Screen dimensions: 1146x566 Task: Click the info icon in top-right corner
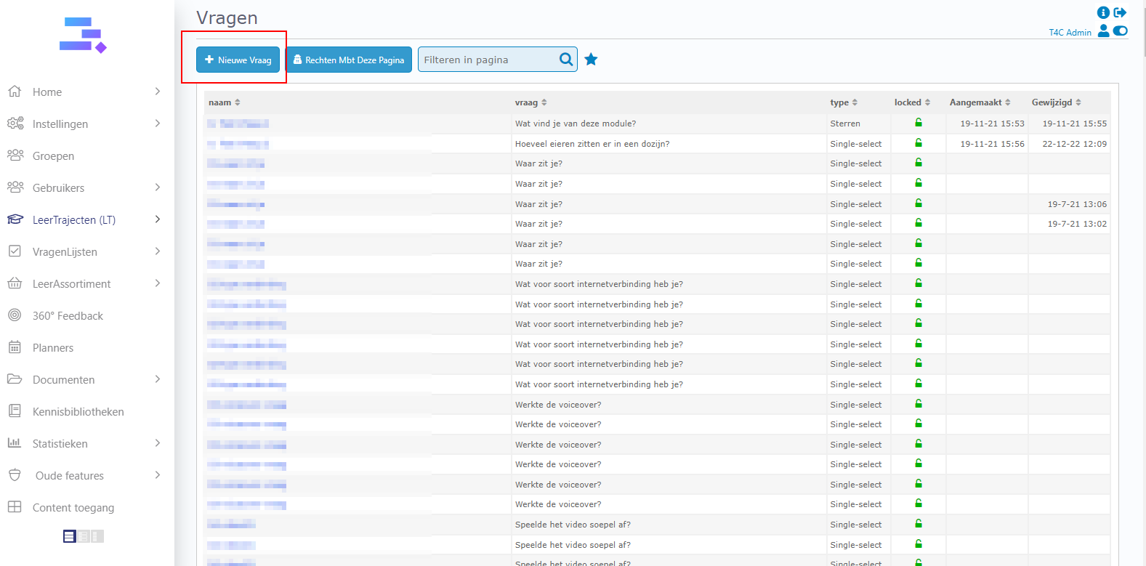coord(1103,12)
